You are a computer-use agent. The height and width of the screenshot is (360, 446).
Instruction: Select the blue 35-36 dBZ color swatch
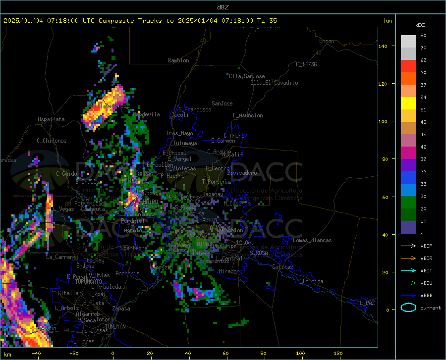[408, 178]
